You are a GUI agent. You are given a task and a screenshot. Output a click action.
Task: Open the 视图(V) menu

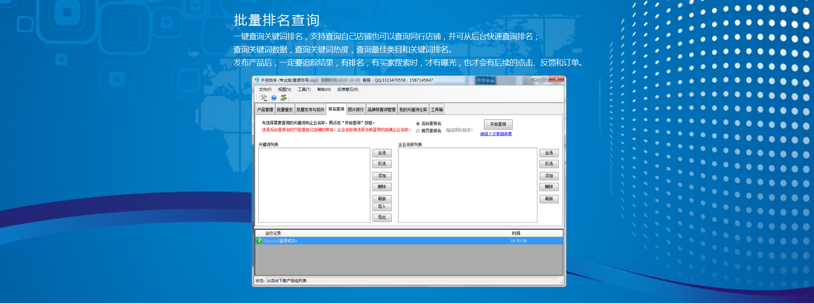click(x=284, y=90)
